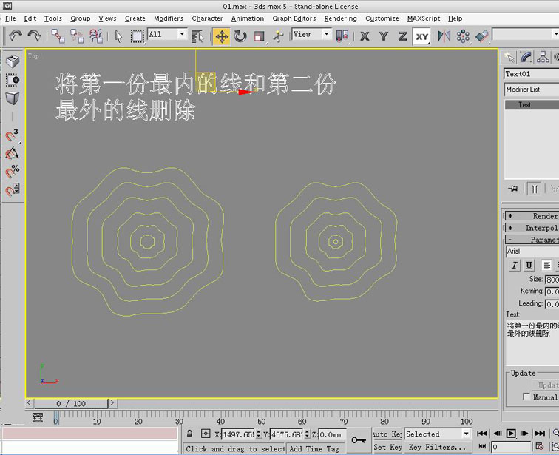Open the Hierarchy command panel tab
559x455 pixels.
[x=543, y=57]
